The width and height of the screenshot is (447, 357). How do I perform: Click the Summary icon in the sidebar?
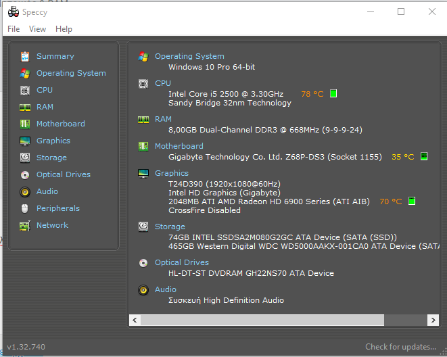(x=25, y=56)
